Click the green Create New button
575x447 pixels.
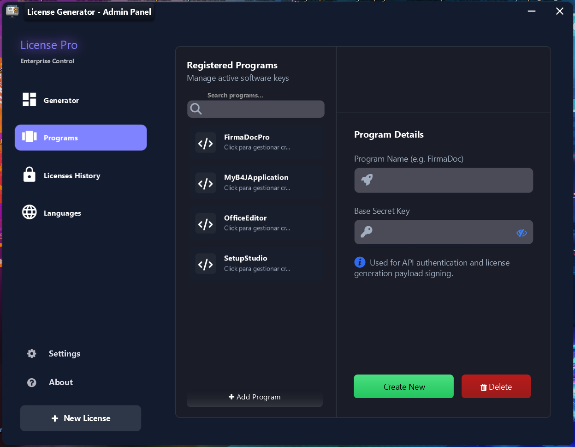tap(403, 387)
